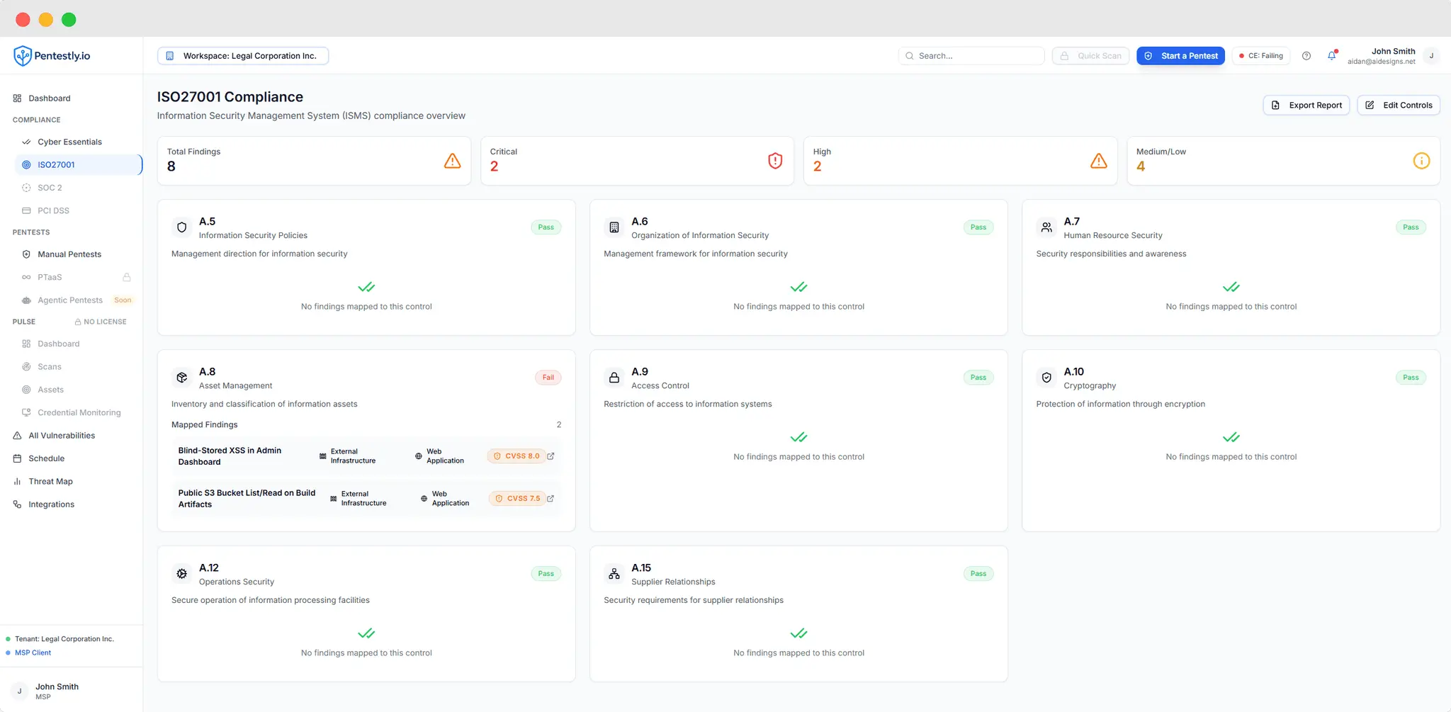Image resolution: width=1451 pixels, height=712 pixels.
Task: Click the CVSS 7.5 badge
Action: click(517, 499)
